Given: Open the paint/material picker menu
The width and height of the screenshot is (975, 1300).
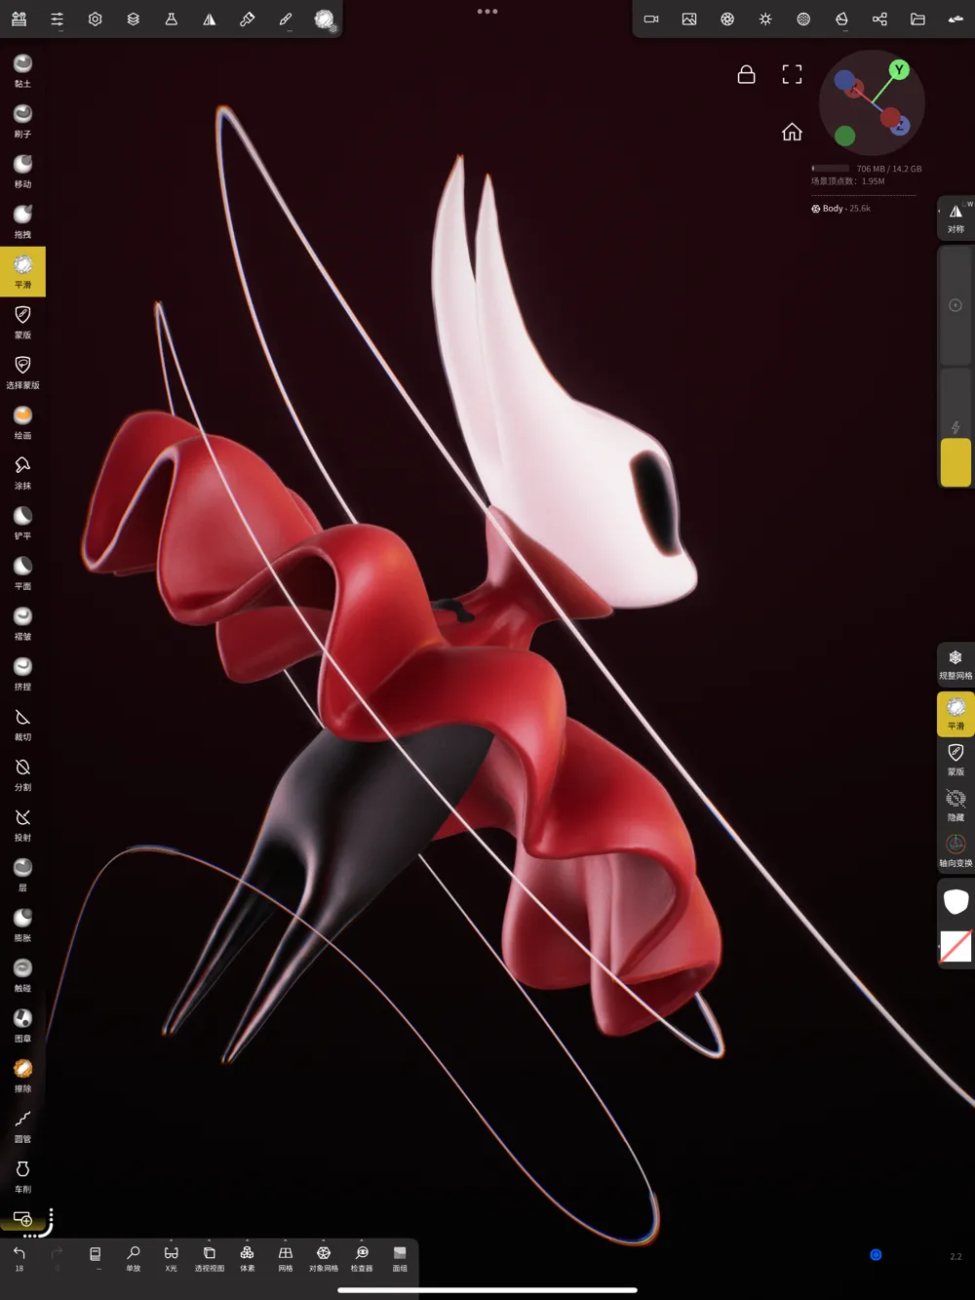Looking at the screenshot, I should [248, 19].
